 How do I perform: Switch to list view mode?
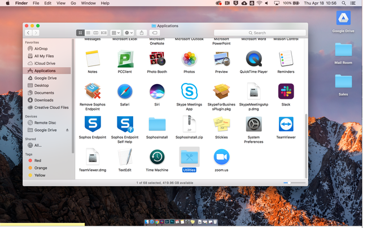click(88, 33)
